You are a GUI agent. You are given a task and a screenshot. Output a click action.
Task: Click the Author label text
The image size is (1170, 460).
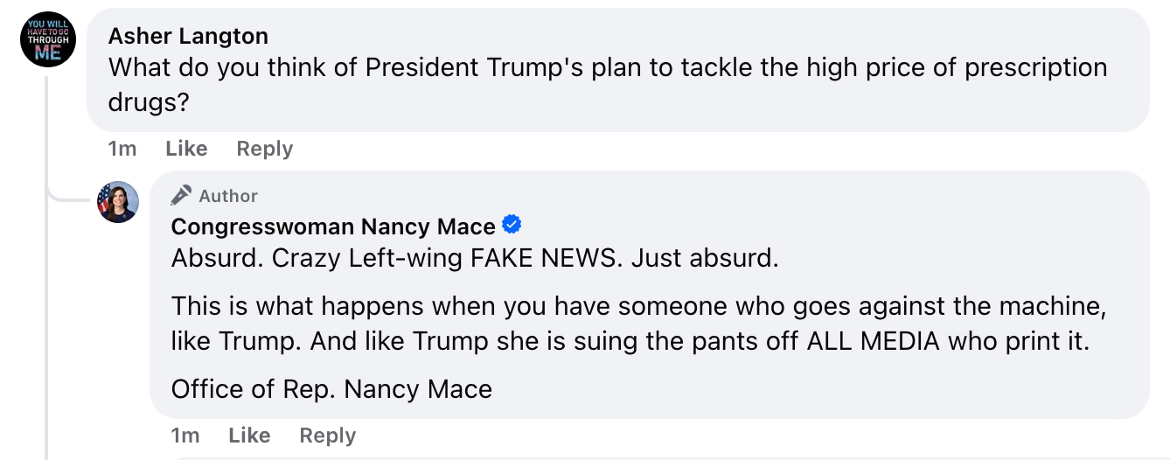(228, 196)
